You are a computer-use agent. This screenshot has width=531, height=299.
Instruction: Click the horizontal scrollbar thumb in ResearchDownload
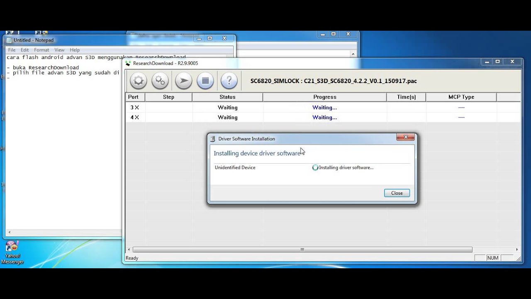point(302,250)
